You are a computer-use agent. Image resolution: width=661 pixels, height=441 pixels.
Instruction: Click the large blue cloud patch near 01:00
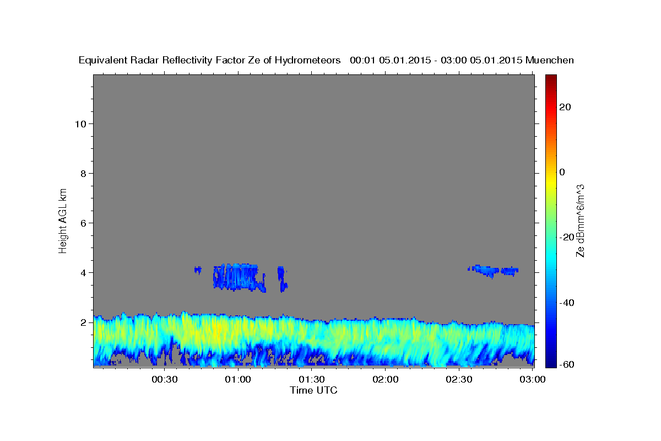pyautogui.click(x=238, y=277)
